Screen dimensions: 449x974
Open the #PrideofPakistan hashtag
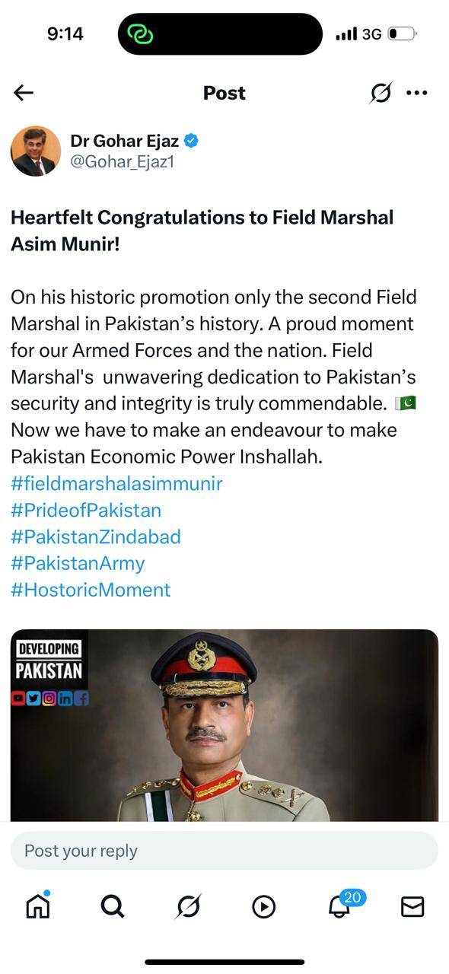(86, 510)
